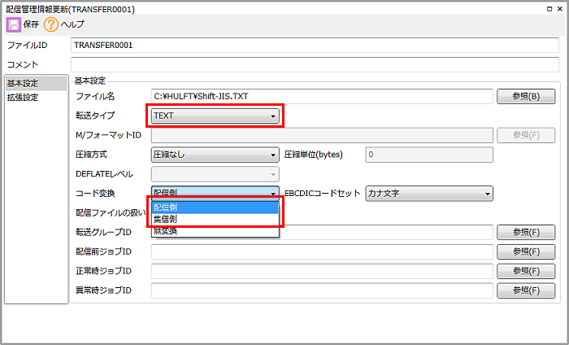Open the 圧縮方式 dropdown showing 圧縮なし
Image resolution: width=569 pixels, height=345 pixels.
click(215, 155)
